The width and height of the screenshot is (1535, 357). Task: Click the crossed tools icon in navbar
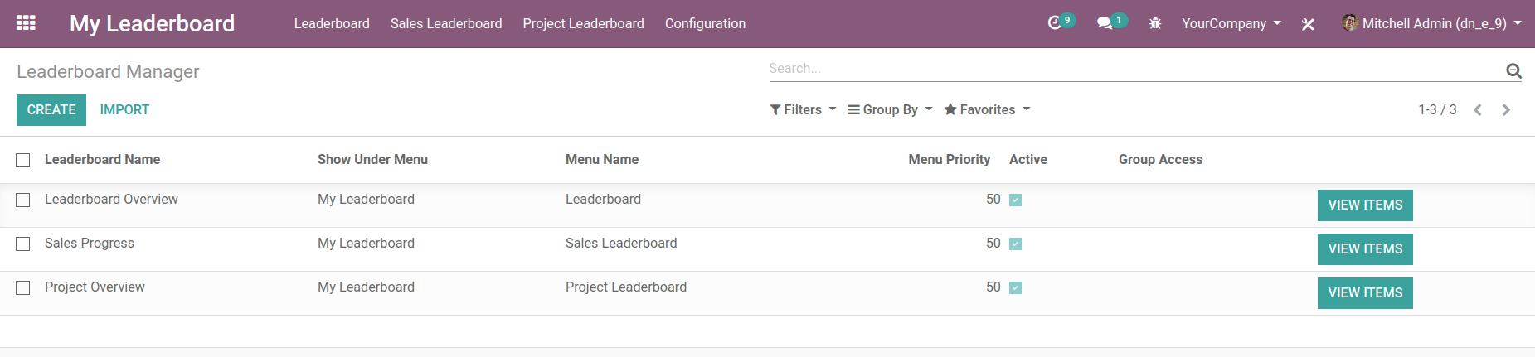1308,24
